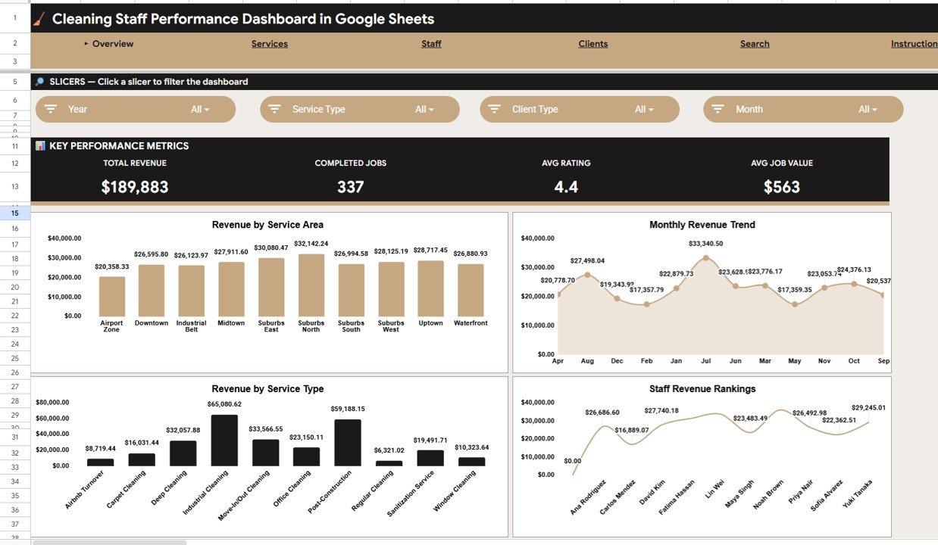Open the Client Type All dropdown

(644, 109)
